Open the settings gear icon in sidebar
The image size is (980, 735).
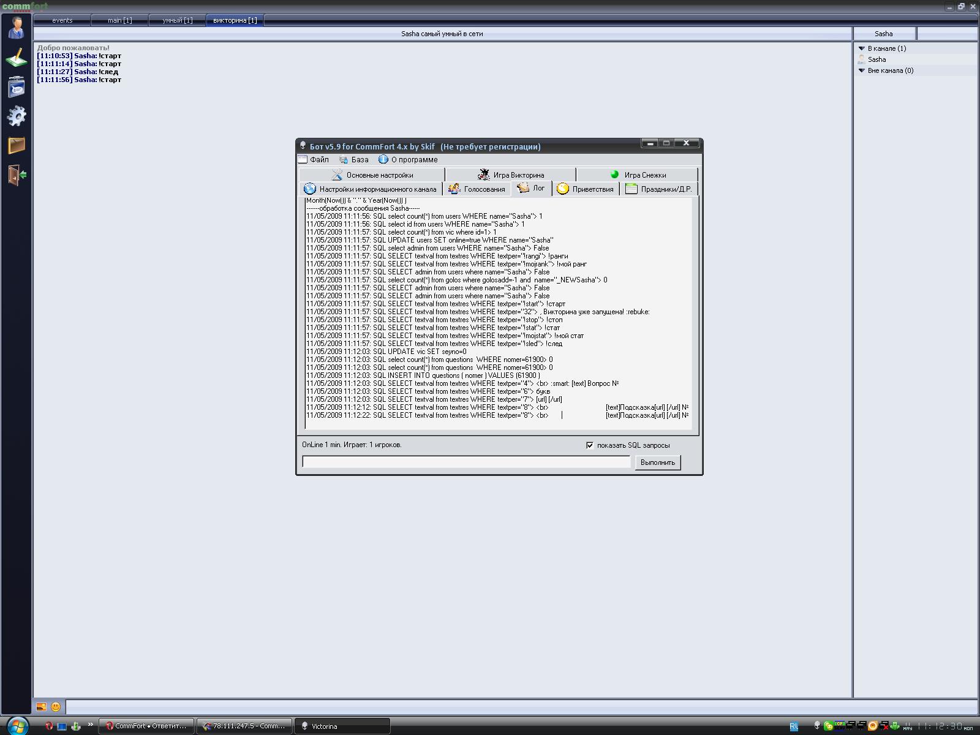coord(17,116)
